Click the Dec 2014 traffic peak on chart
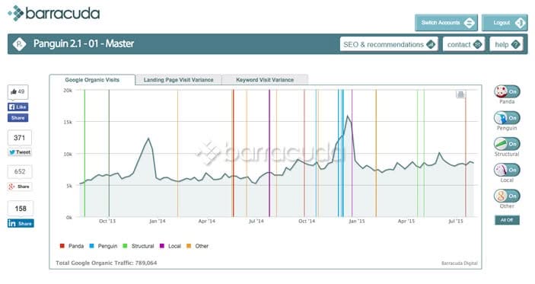This screenshot has height=284, width=535. (348, 116)
